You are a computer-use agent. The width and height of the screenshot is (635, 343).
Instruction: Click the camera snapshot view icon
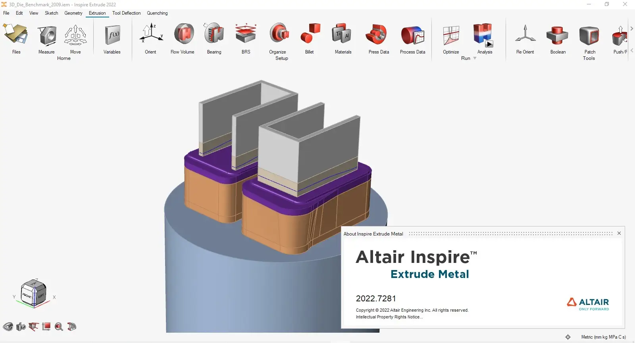(x=21, y=327)
